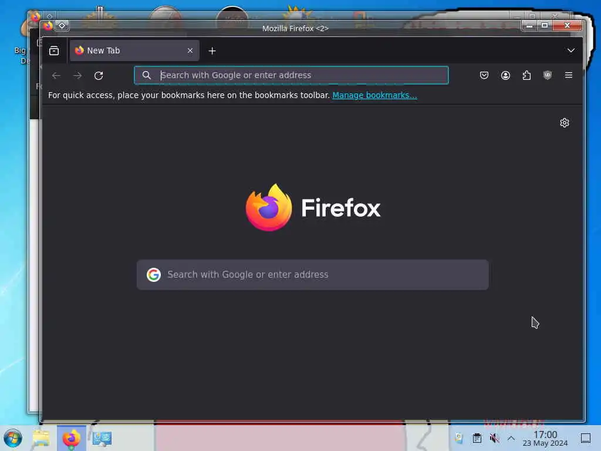This screenshot has height=451, width=601.
Task: Unmute audio via volume tray icon
Action: (494, 438)
